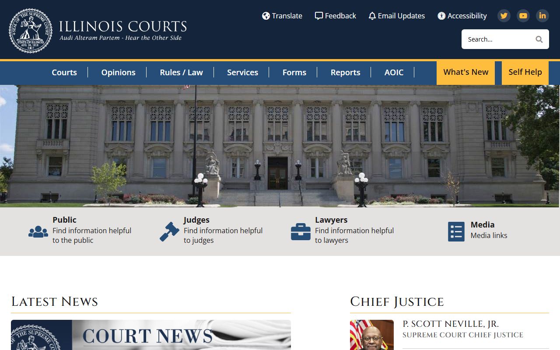
Task: Click the Court News banner image
Action: click(151, 335)
